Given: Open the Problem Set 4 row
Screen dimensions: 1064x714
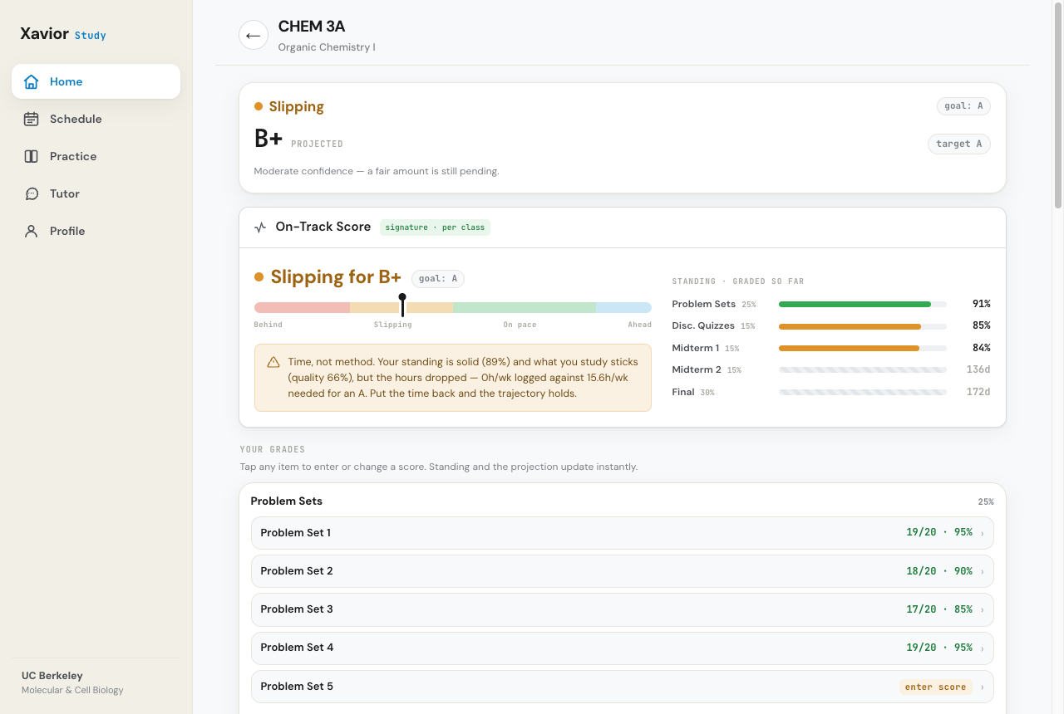Looking at the screenshot, I should tap(622, 648).
